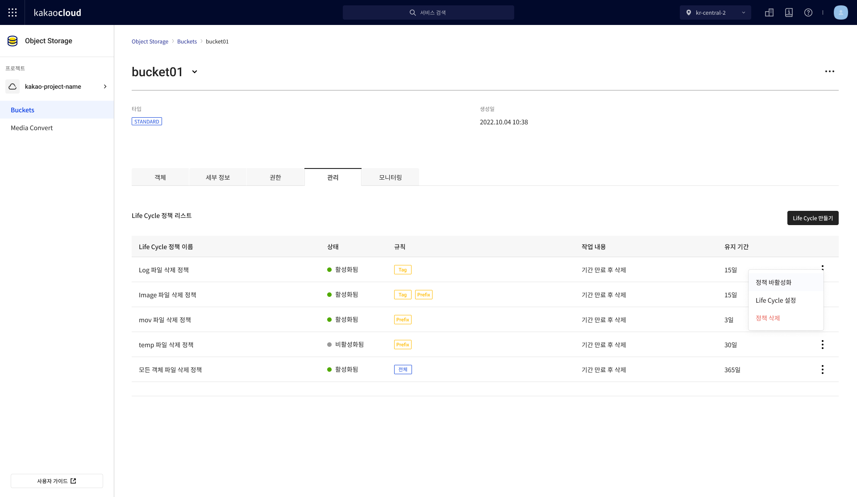Open kebab menu for 모든 객체 파일 삭제 정책

coord(823,370)
